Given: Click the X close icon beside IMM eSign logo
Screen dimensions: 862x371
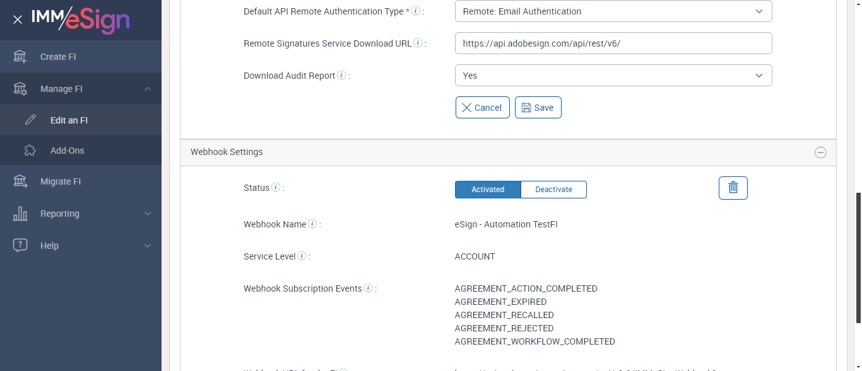Looking at the screenshot, I should pyautogui.click(x=18, y=20).
